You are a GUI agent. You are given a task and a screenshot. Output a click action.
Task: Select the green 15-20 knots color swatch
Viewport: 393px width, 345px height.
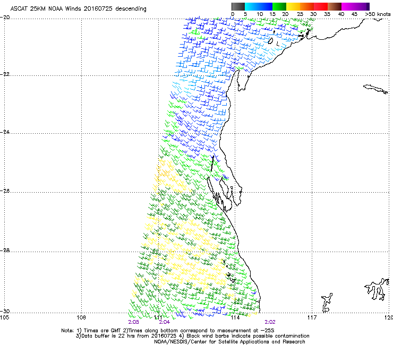pyautogui.click(x=279, y=6)
